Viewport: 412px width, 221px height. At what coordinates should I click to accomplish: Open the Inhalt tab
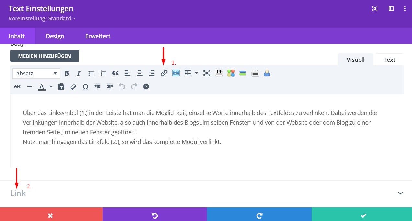click(x=17, y=36)
